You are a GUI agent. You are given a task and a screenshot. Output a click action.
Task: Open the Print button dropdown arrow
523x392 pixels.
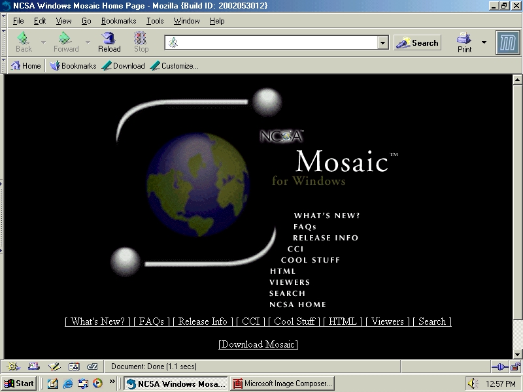[484, 43]
